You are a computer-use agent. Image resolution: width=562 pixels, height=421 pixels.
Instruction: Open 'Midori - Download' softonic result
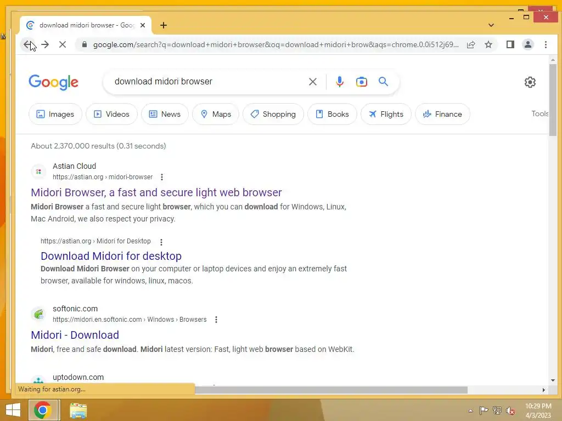(75, 335)
